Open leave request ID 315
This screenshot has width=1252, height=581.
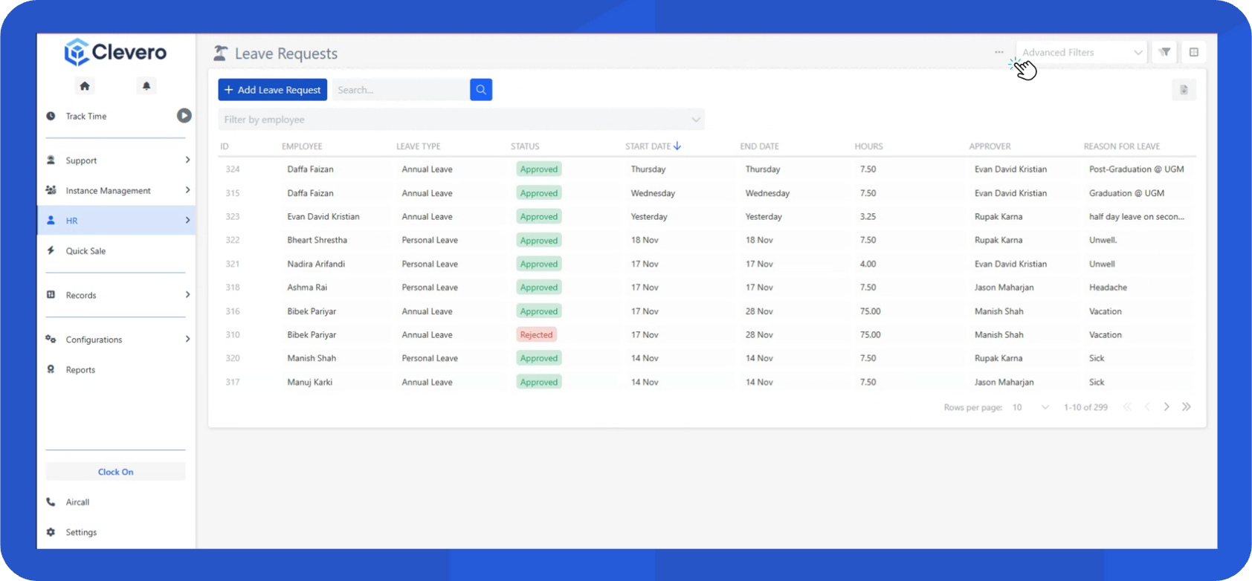click(x=233, y=193)
